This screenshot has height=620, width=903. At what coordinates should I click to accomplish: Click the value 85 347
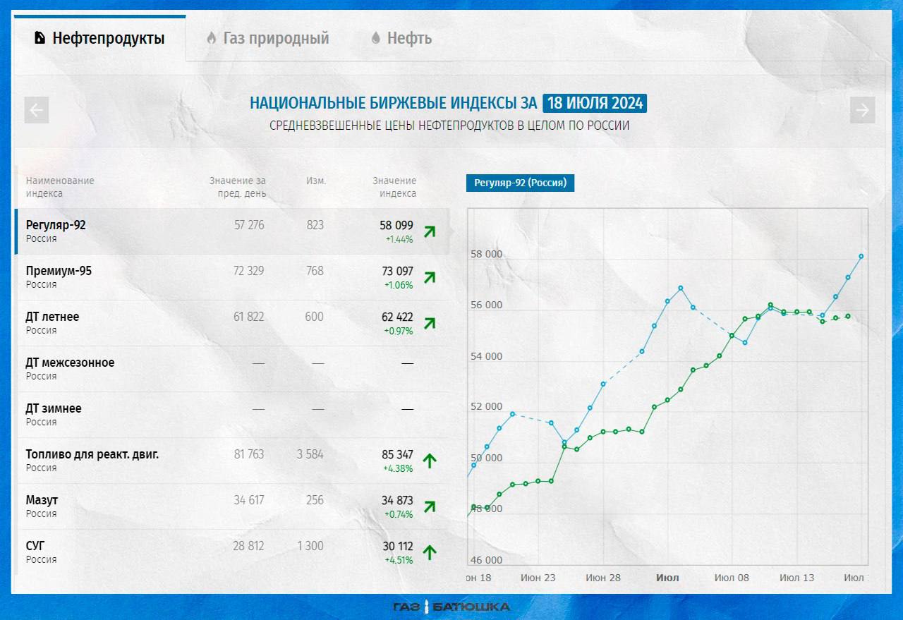[397, 455]
